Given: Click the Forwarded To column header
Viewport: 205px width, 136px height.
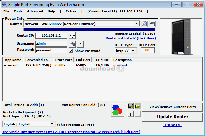Looking at the screenshot, I should click(38, 60).
